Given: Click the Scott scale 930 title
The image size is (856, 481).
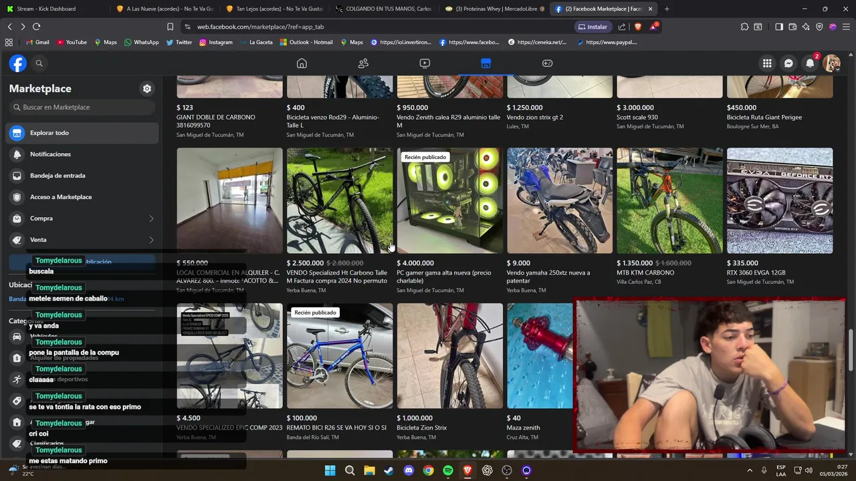Looking at the screenshot, I should click(x=637, y=118).
